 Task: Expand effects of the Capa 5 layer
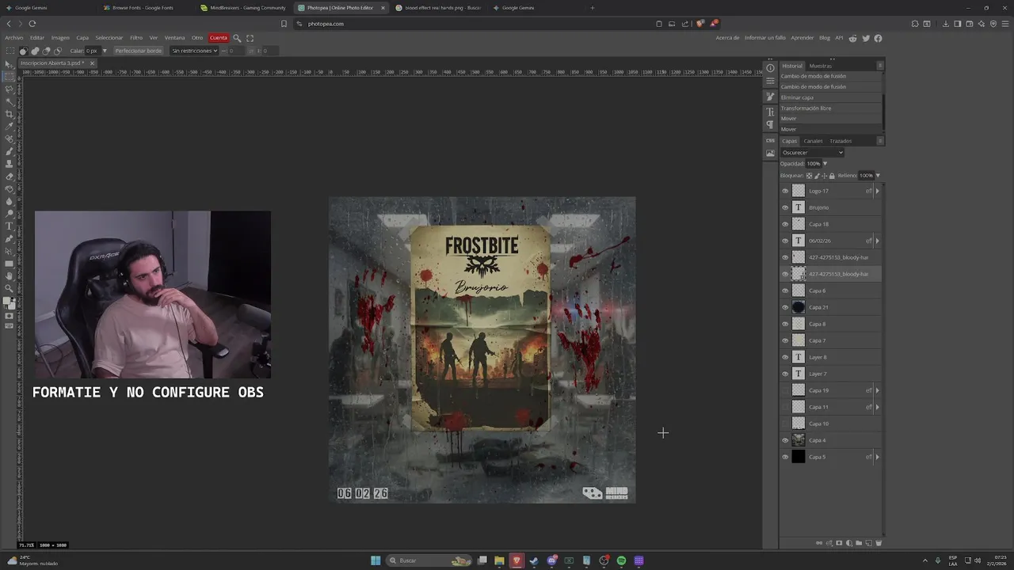[x=877, y=457]
